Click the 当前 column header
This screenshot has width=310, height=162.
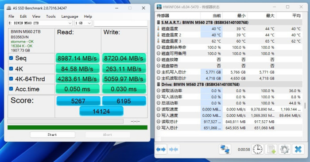click(212, 16)
